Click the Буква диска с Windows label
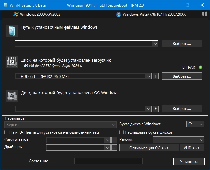 [140, 124]
